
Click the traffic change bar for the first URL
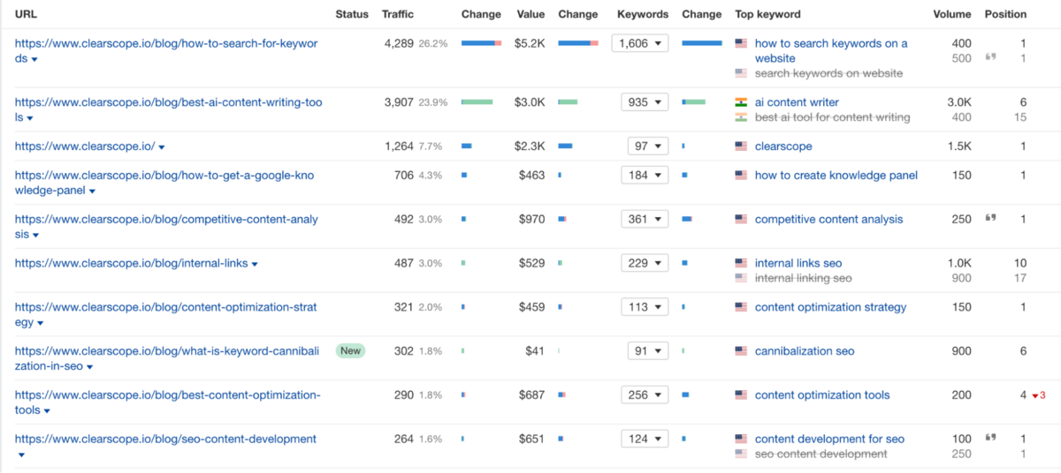pos(481,43)
